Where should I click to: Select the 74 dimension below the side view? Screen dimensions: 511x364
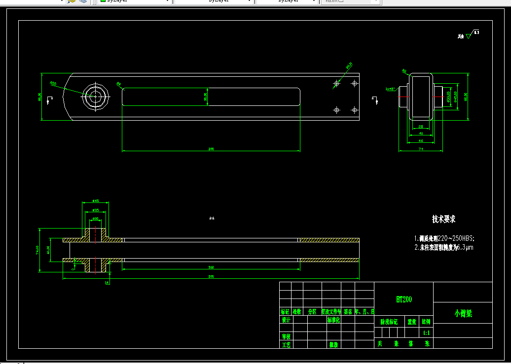[420, 149]
